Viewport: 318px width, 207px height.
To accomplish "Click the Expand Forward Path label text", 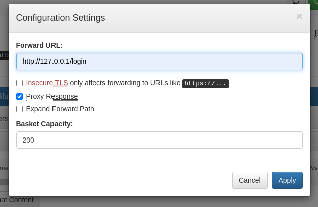I will tap(60, 109).
